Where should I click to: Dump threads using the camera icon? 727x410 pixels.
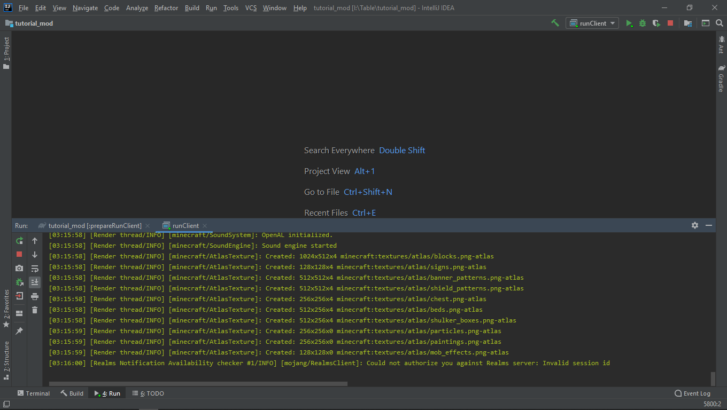pyautogui.click(x=19, y=268)
